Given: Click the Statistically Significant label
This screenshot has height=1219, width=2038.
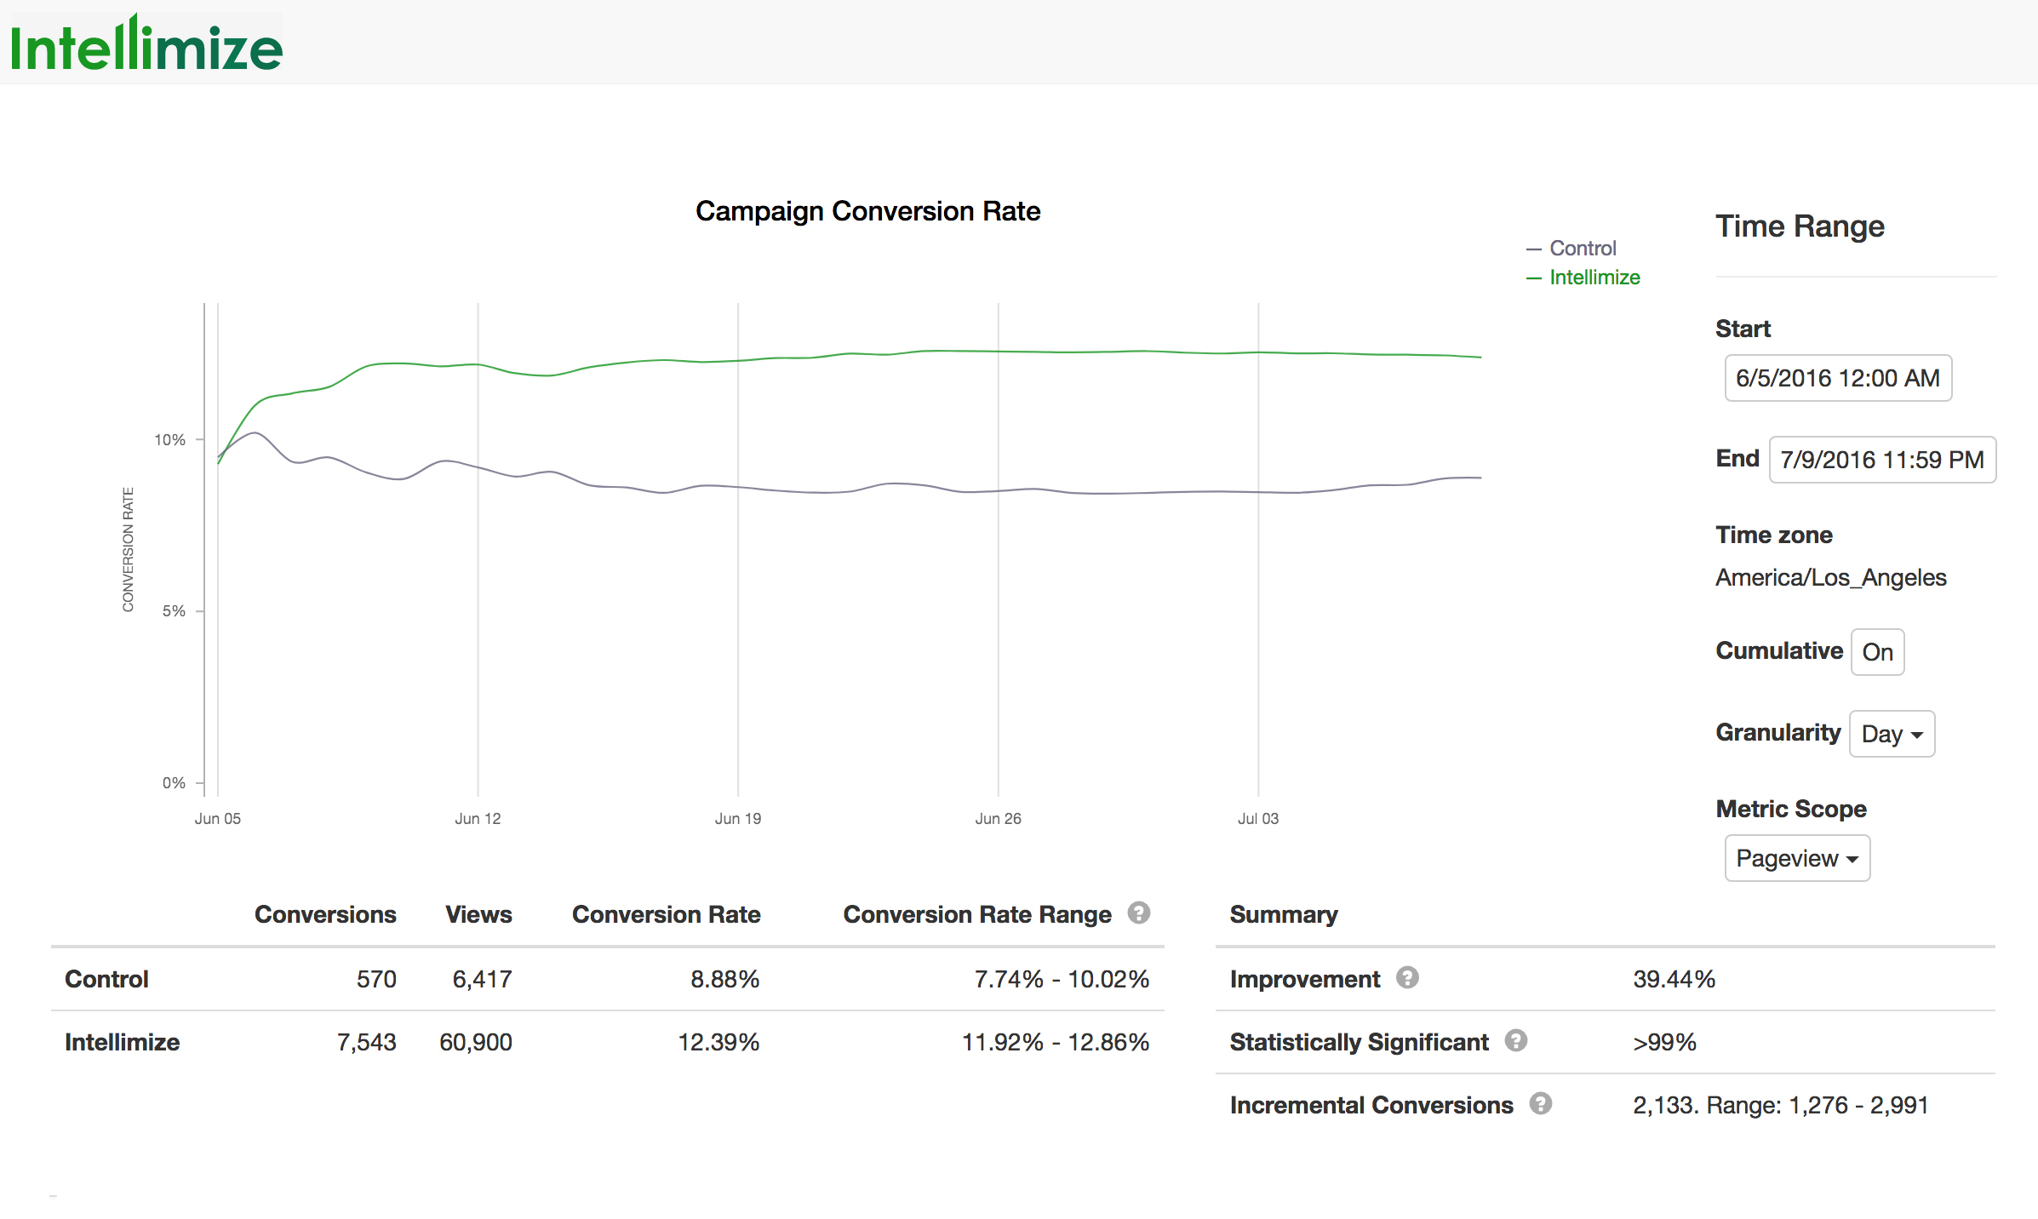Looking at the screenshot, I should 1360,1042.
